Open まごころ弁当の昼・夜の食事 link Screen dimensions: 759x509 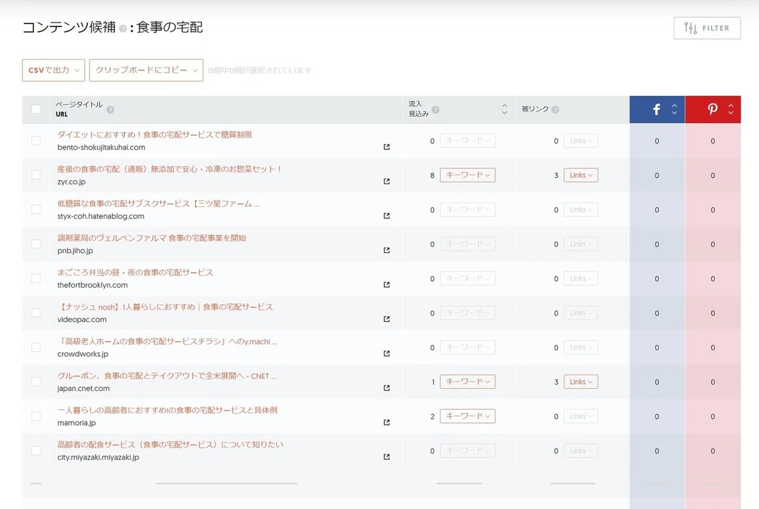(135, 272)
